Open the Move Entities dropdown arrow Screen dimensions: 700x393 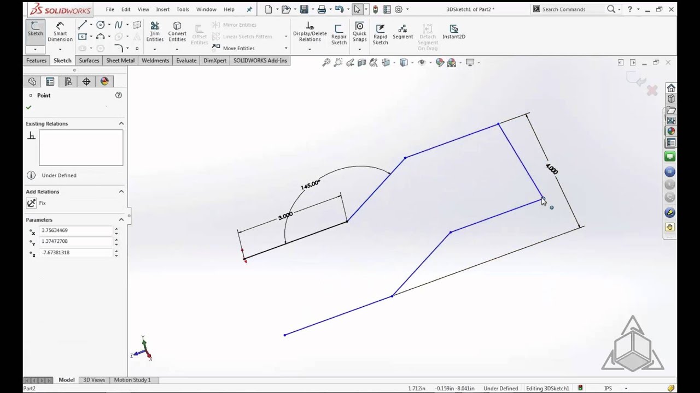(285, 49)
